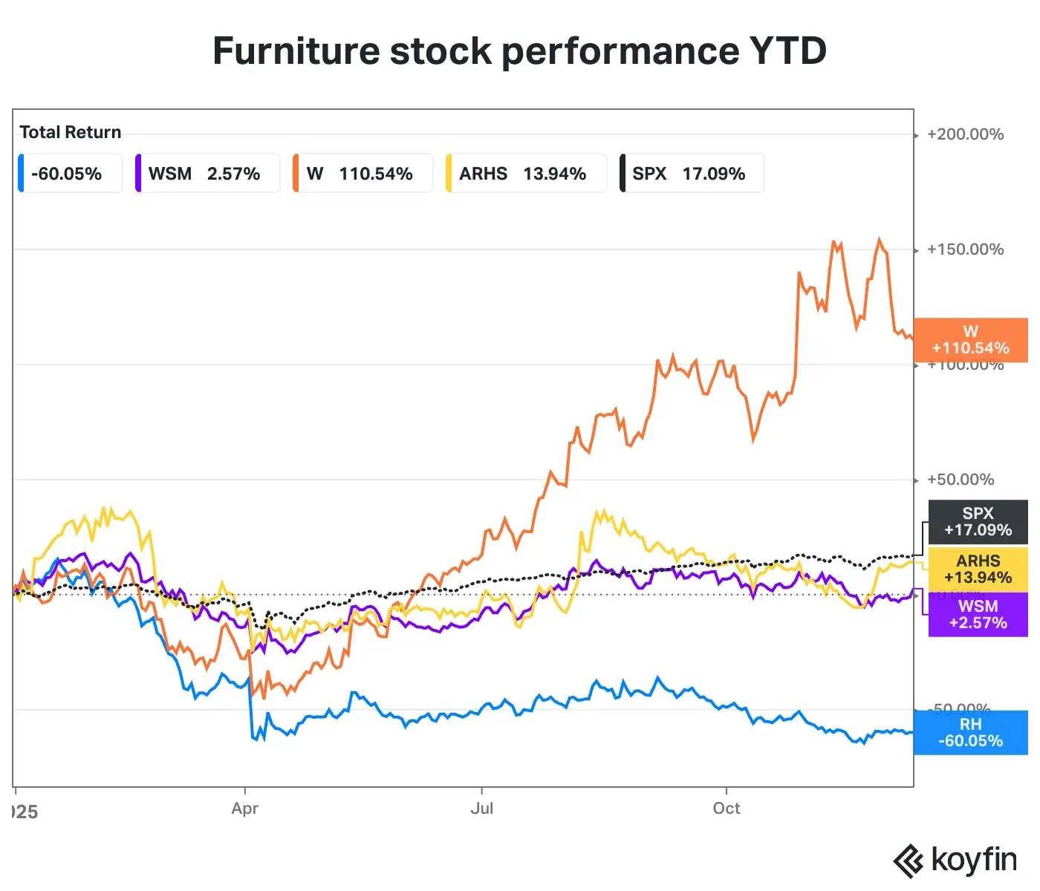Click the blue RH -60.05% tag on the right axis
Viewport: 1040px width, 891px height.
970,733
